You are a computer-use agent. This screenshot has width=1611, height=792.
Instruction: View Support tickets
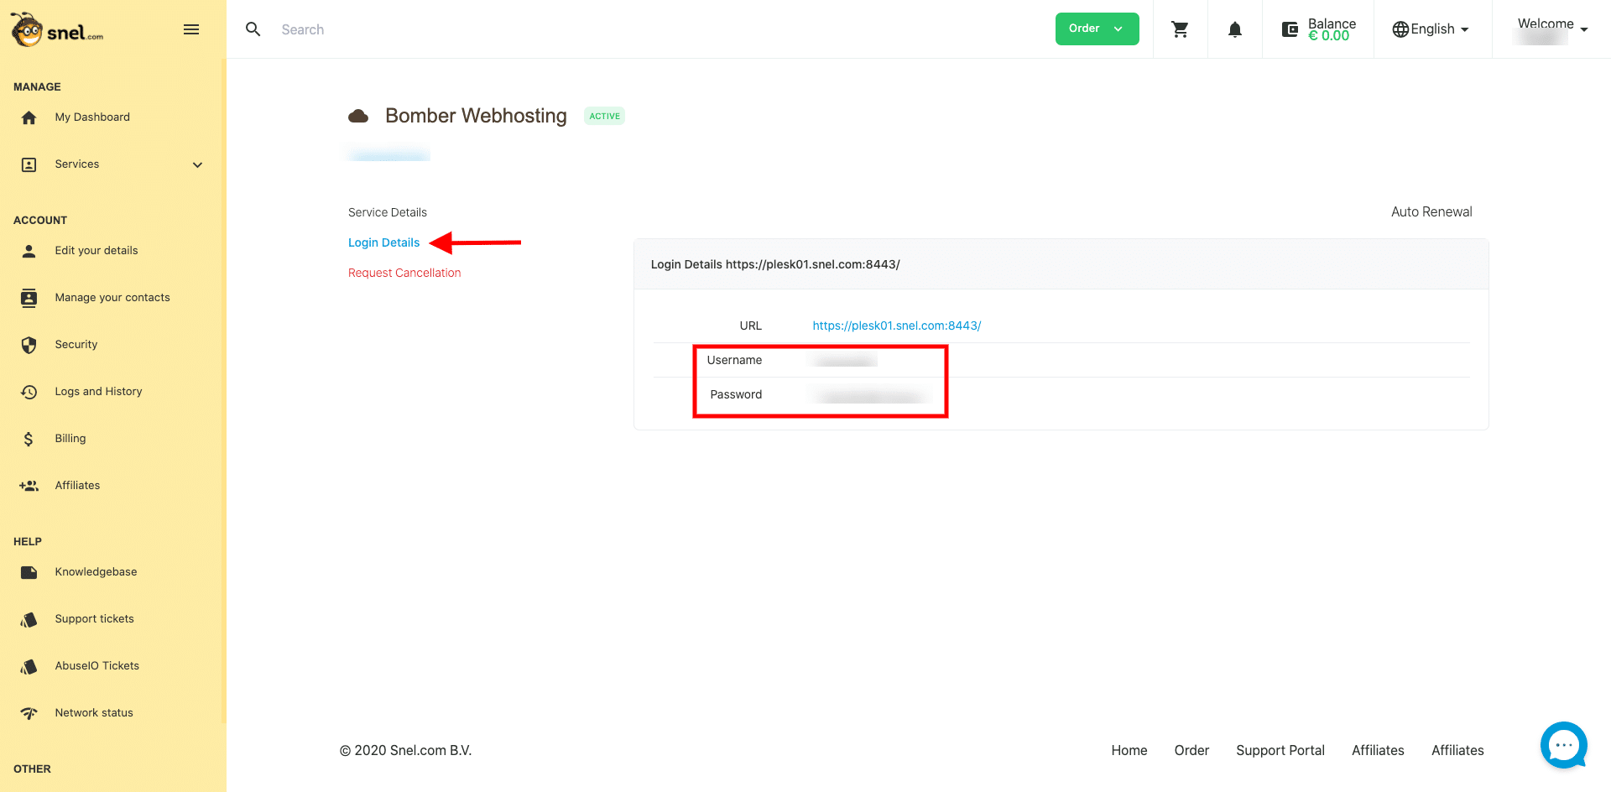[94, 619]
